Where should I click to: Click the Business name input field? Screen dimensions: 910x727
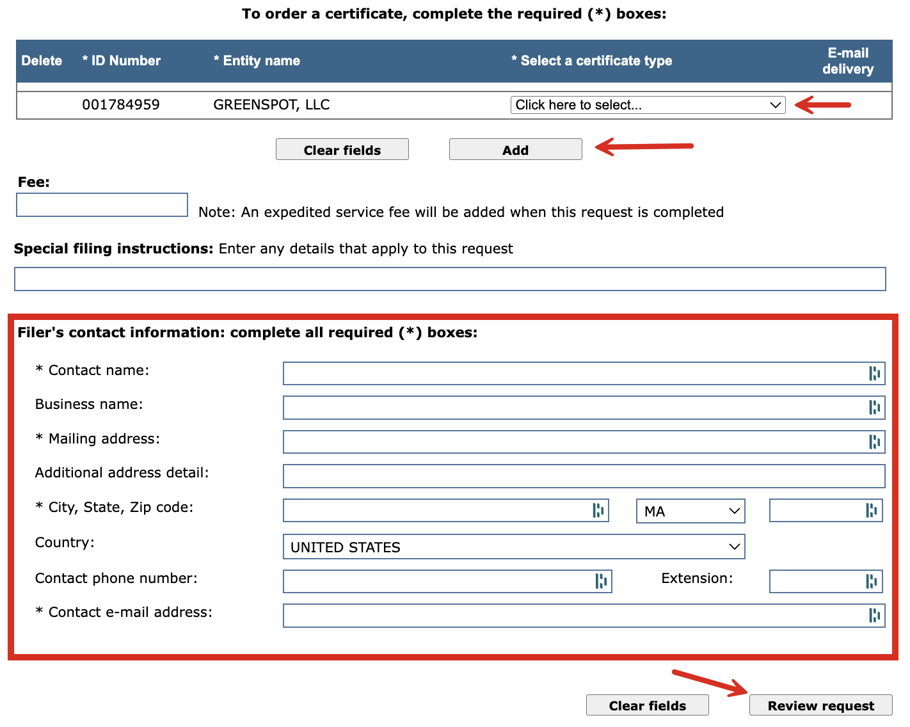coord(584,407)
